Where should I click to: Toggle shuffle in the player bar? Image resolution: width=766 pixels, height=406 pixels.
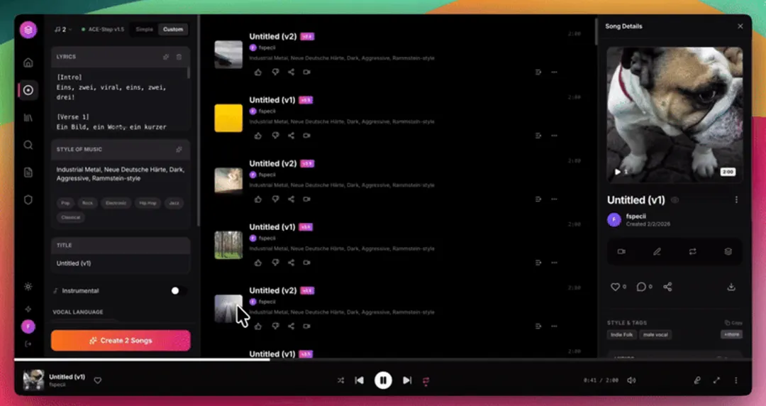[340, 380]
